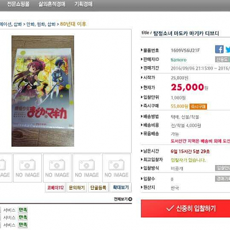Open seller ID tiamoro link

click(x=178, y=60)
